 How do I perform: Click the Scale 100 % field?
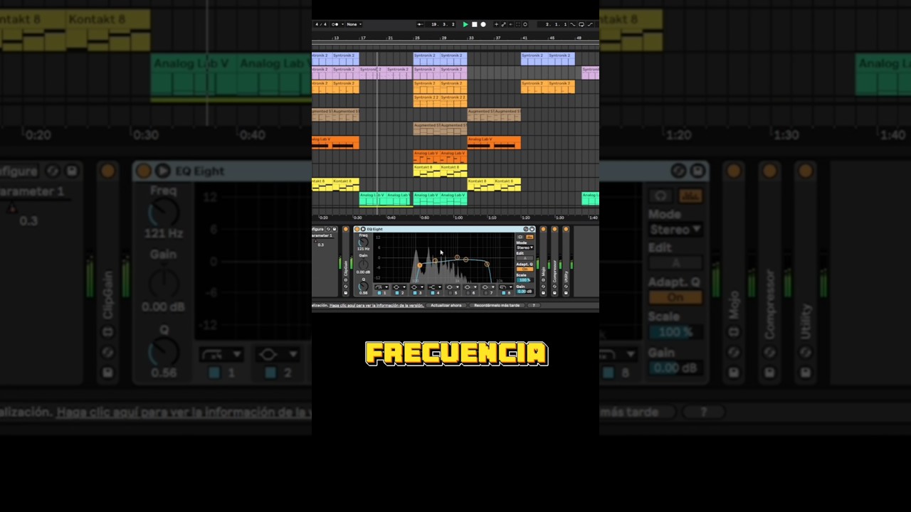tap(525, 280)
